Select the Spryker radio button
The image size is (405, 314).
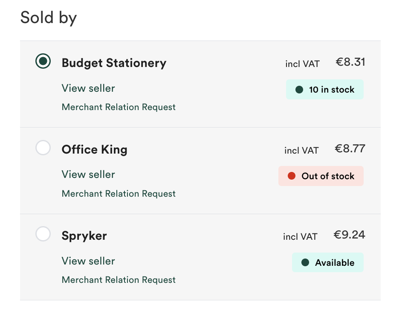point(43,234)
